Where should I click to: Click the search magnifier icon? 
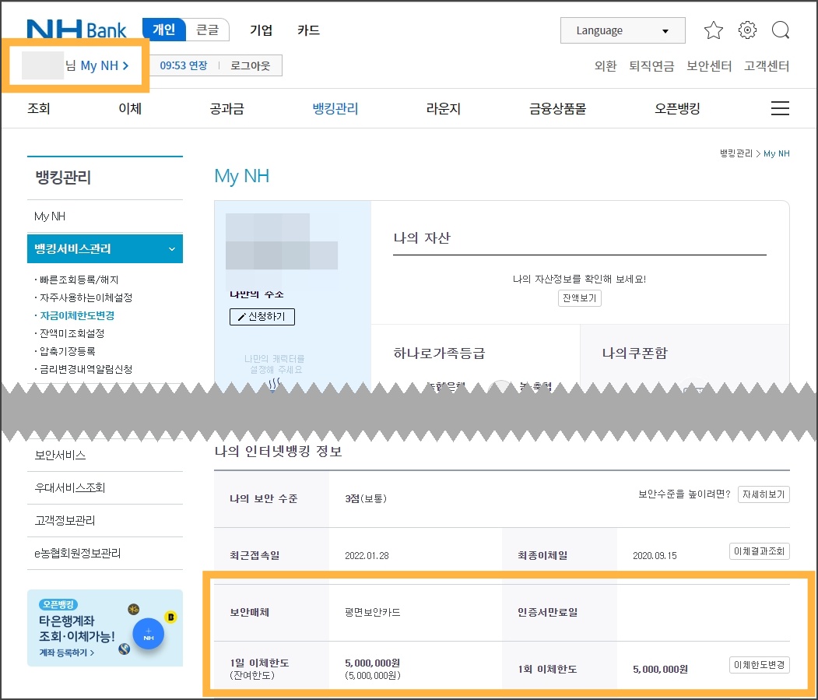click(781, 30)
